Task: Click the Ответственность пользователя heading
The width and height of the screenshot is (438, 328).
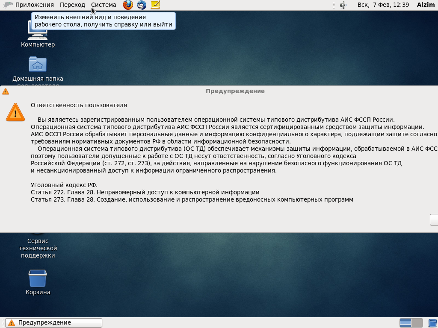Action: coord(79,105)
